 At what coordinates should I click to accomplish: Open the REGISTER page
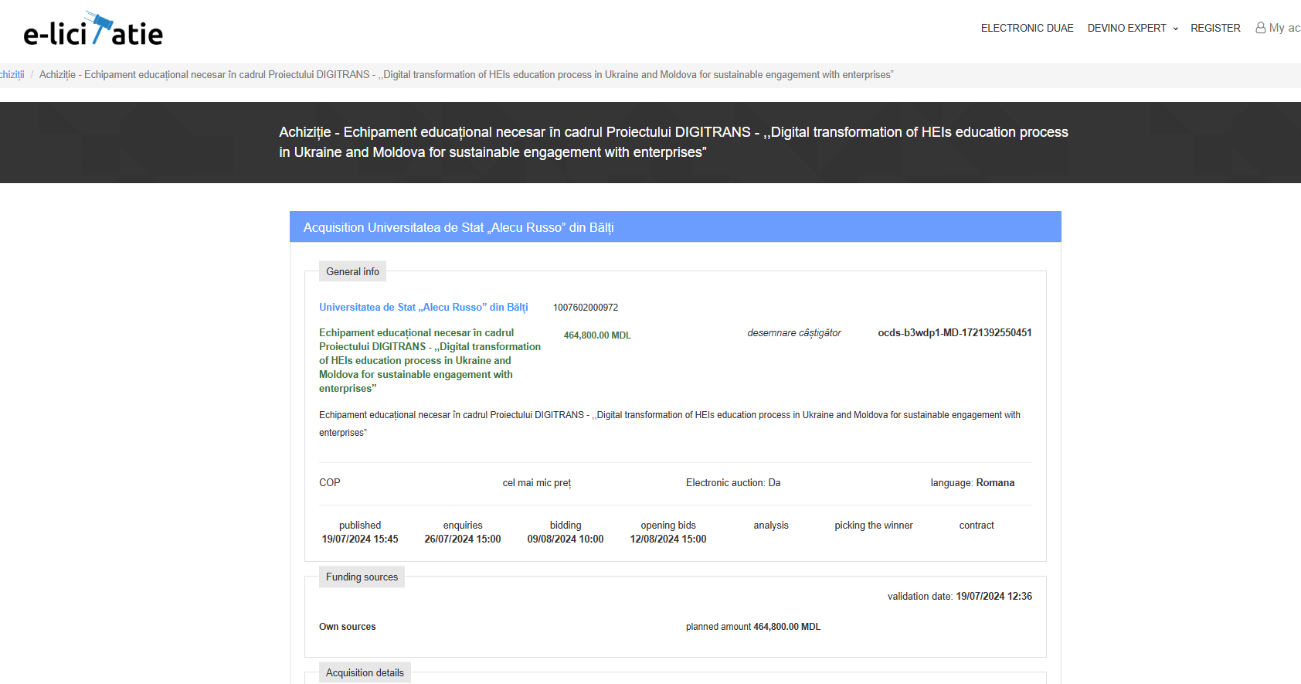1214,28
